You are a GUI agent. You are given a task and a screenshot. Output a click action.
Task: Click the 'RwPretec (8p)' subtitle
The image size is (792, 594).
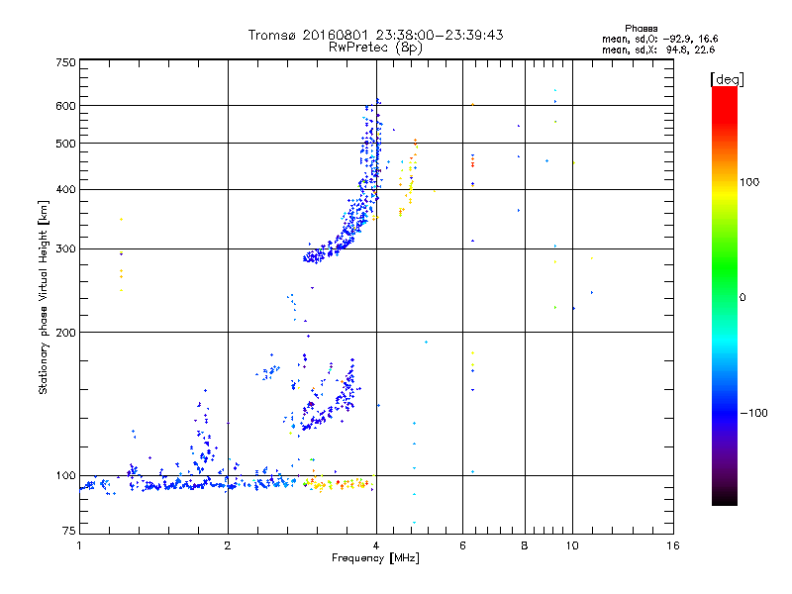click(x=375, y=48)
